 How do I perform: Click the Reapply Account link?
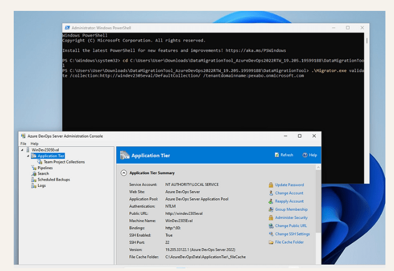click(x=289, y=201)
